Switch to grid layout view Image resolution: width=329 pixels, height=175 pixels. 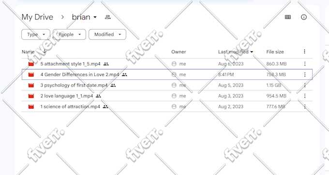click(288, 17)
